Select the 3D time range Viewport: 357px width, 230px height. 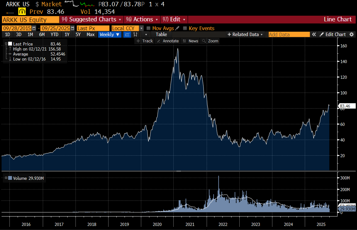point(19,35)
